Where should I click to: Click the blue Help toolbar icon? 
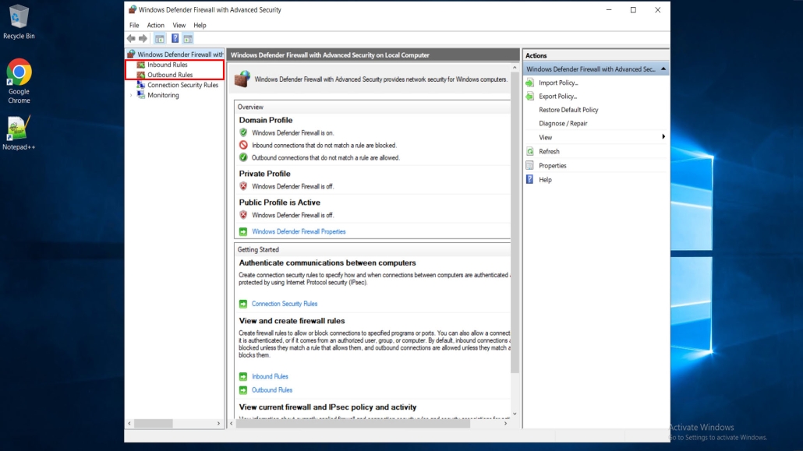point(175,38)
